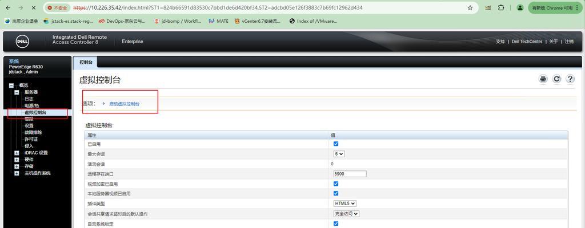585x228 pixels.
Task: Expand the iDRAC 设置 tree node
Action: point(17,153)
